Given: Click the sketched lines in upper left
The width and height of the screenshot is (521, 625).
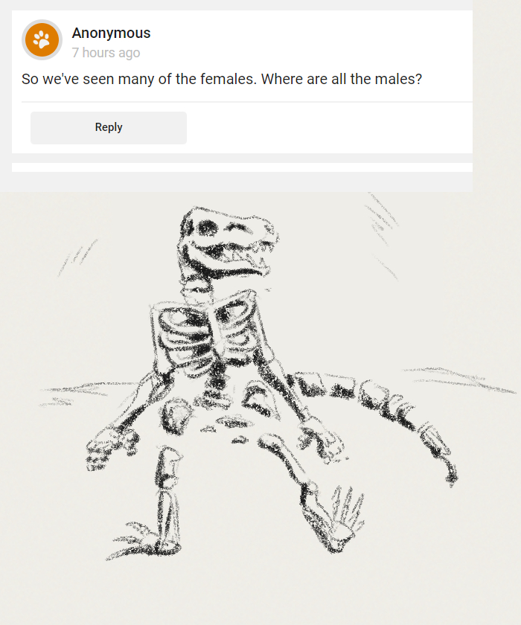Looking at the screenshot, I should pos(77,257).
